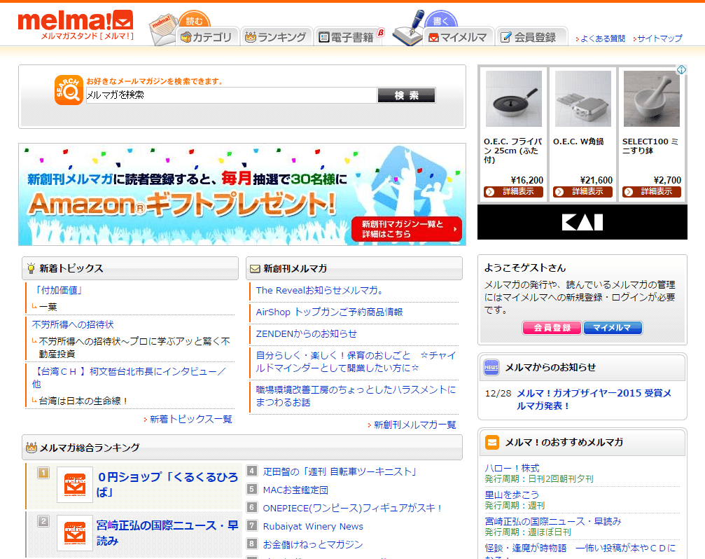
Task: Click the lightbulb icon beside 新着トピックス
Action: point(31,268)
